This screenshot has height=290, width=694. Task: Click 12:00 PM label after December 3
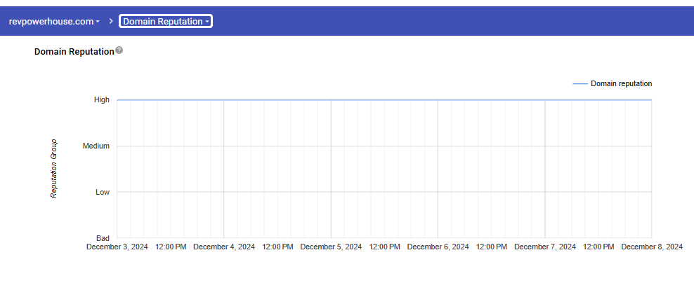(171, 247)
